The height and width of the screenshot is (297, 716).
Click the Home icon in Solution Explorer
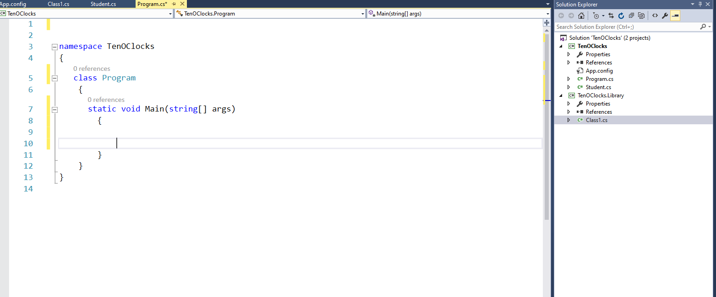pyautogui.click(x=581, y=15)
